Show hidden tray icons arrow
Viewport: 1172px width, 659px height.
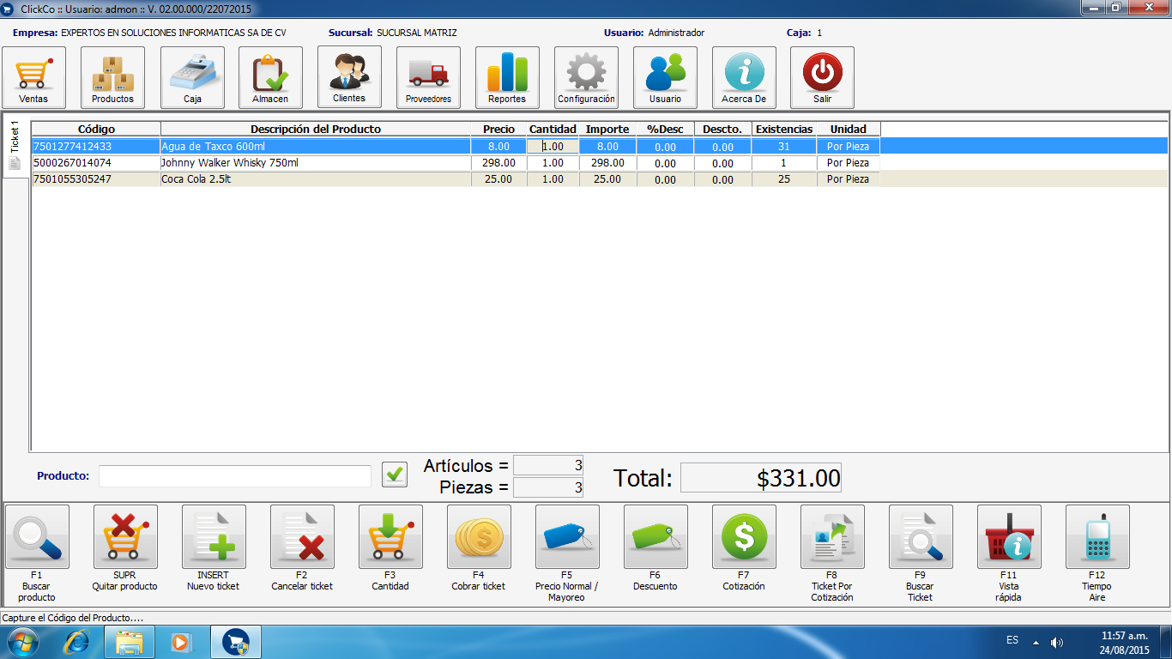click(1036, 642)
